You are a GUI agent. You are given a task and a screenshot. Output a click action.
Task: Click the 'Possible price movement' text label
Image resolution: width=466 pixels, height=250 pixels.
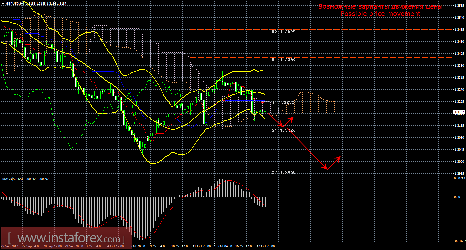click(380, 14)
